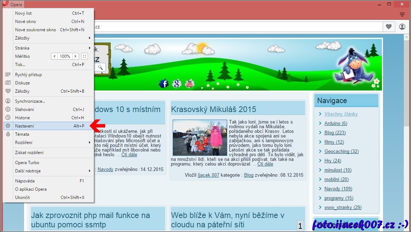
Task: Open the Arduino (6) navigation link
Action: (336, 123)
